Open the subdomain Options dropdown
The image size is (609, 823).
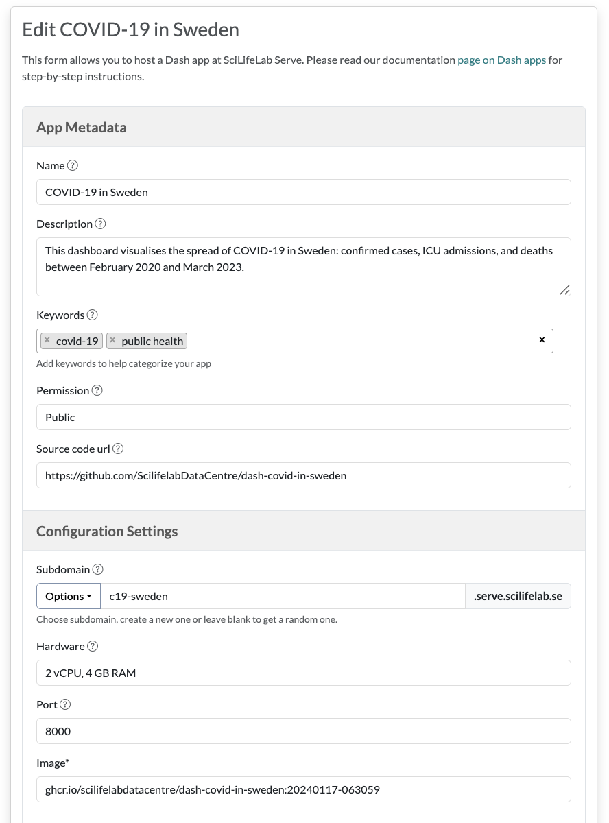(x=69, y=596)
